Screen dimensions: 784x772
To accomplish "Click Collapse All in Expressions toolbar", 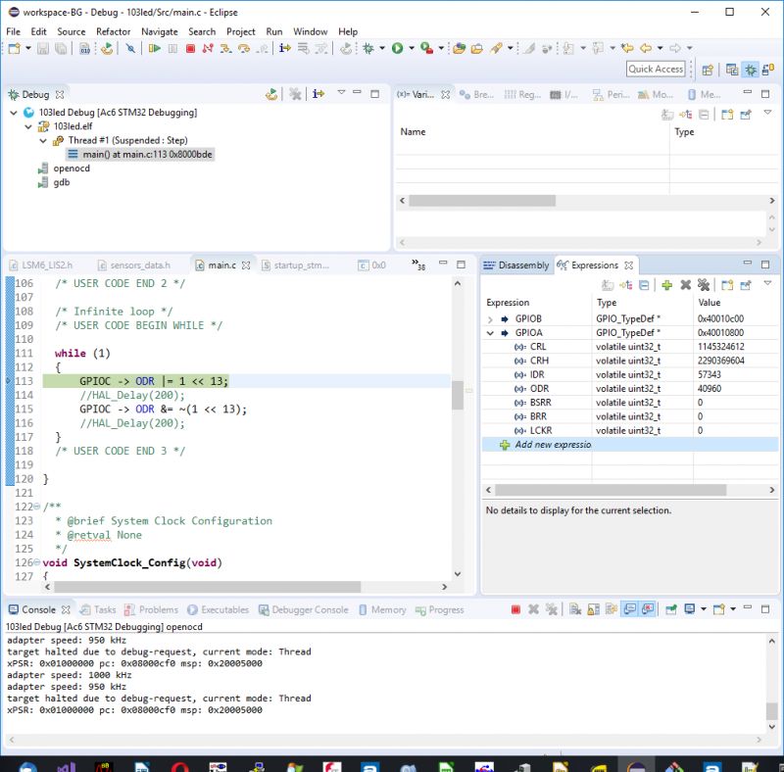I will click(x=644, y=285).
